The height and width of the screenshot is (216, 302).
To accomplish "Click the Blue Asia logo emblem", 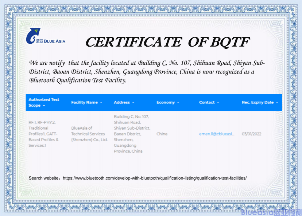I will point(32,36).
